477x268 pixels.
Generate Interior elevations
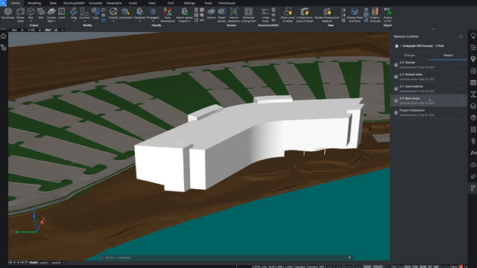coord(233,15)
